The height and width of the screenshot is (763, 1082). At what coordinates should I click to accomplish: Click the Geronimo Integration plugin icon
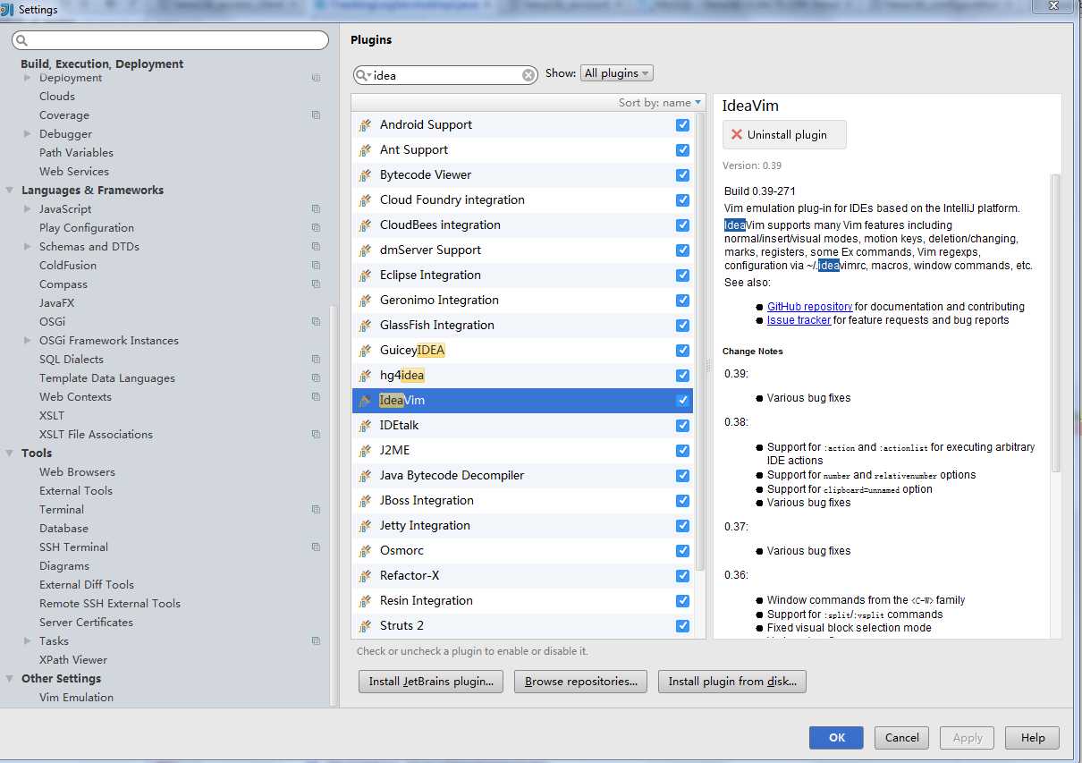365,301
